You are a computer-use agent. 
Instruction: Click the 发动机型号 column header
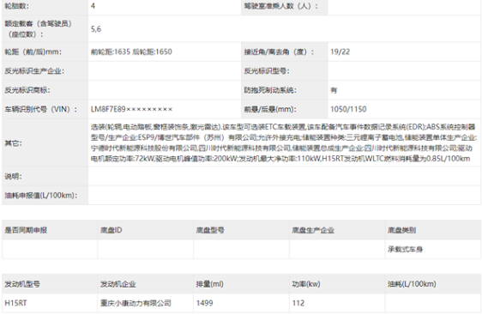pos(22,284)
